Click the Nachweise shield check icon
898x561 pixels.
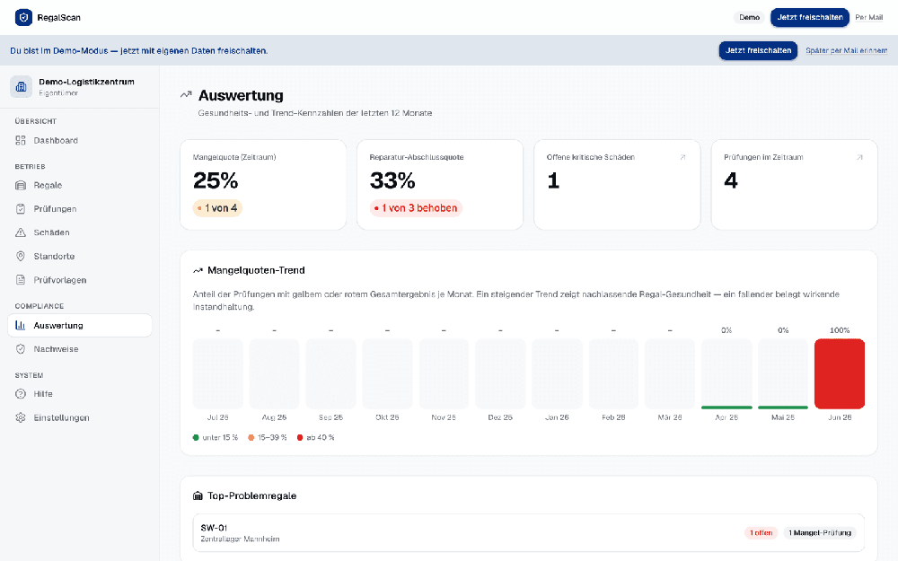coord(21,349)
